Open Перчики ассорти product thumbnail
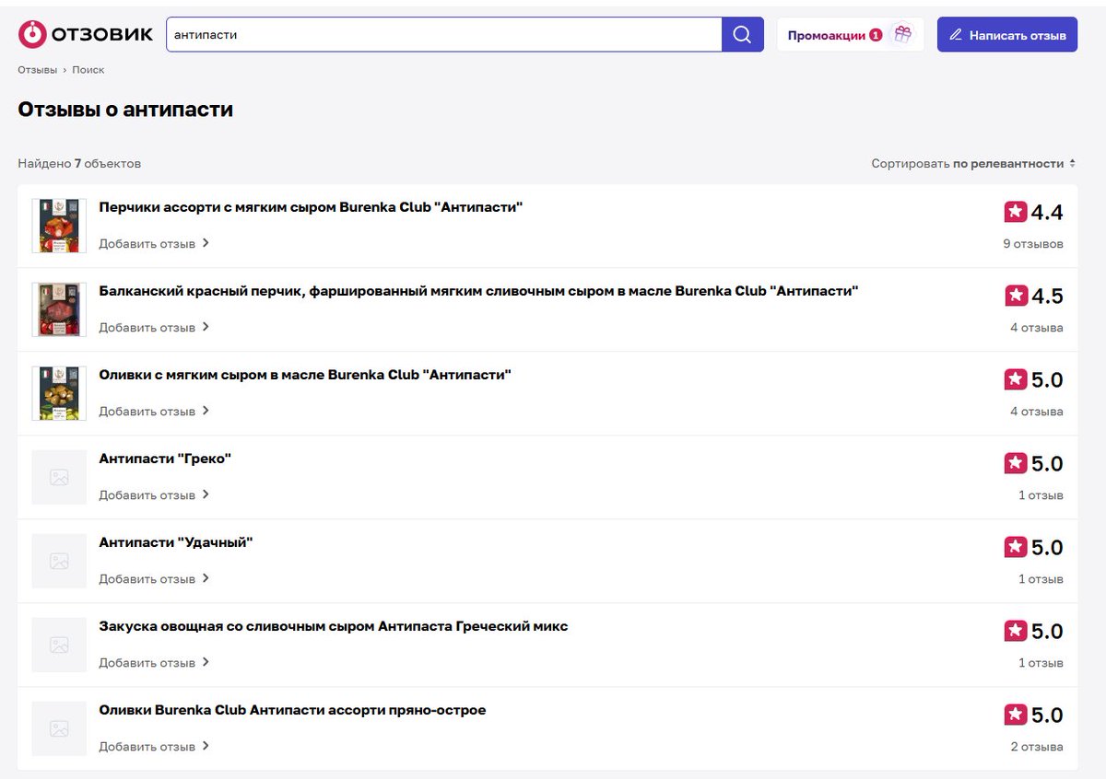1106x779 pixels. point(59,226)
